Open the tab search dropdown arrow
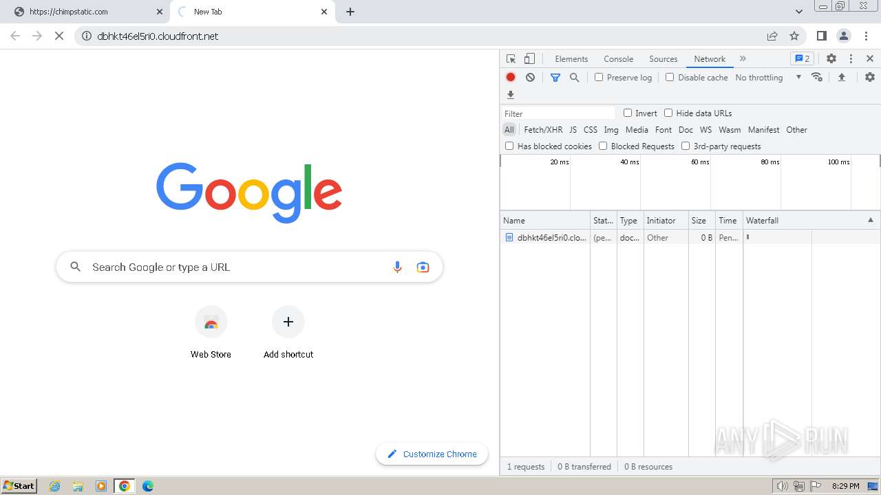The height and width of the screenshot is (495, 881). tap(798, 12)
